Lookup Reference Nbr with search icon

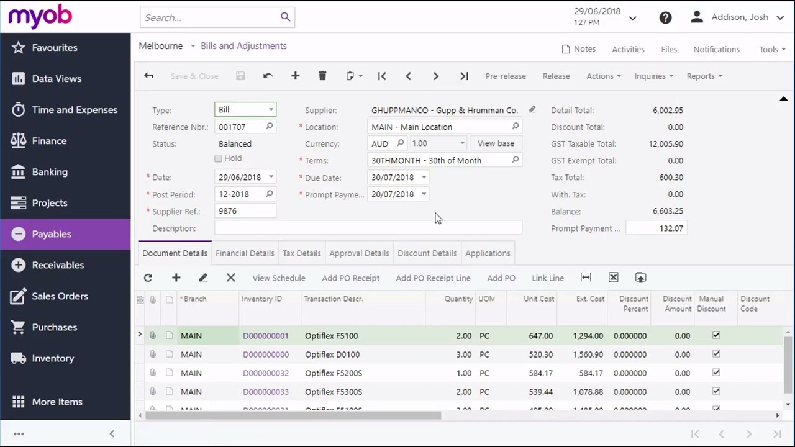(269, 126)
